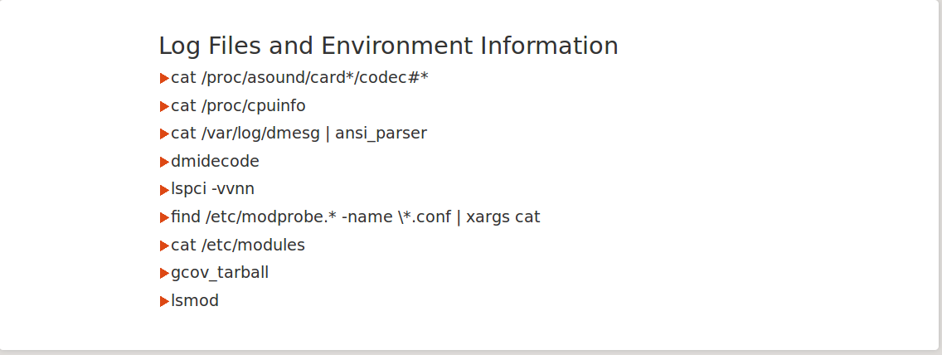Viewport: 942px width, 355px height.
Task: Expand the gcov_tarball disclosure triangle
Action: 164,273
